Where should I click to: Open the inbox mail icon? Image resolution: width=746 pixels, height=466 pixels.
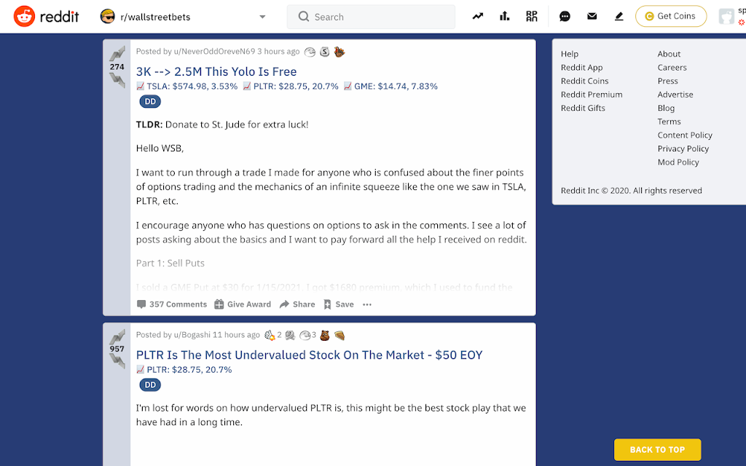pyautogui.click(x=592, y=16)
